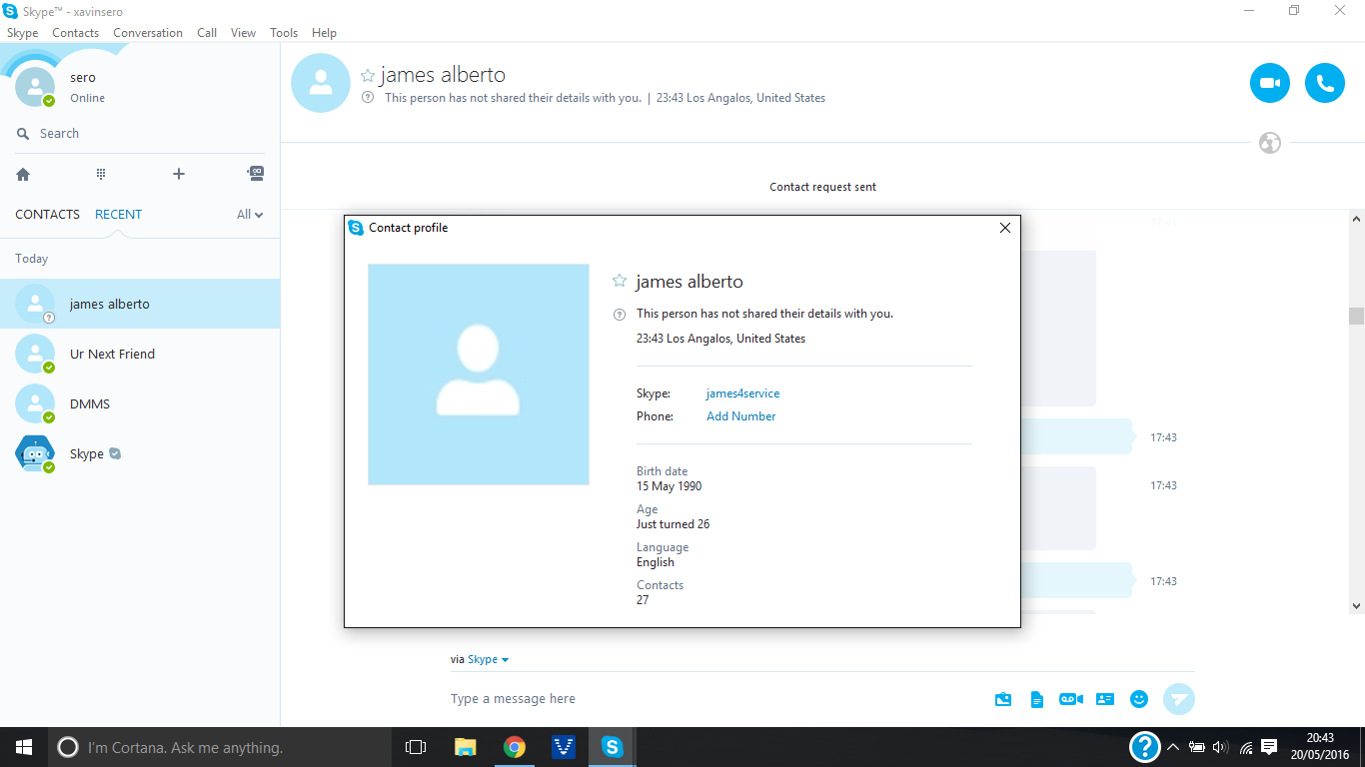Open the Call menu
Image resolution: width=1365 pixels, height=767 pixels.
pyautogui.click(x=207, y=33)
